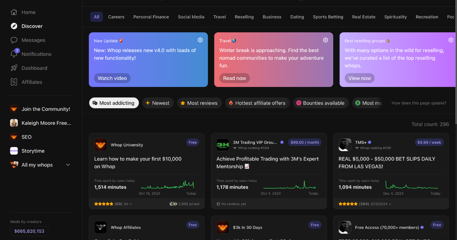Select the Business category tab
Image resolution: width=457 pixels, height=240 pixels.
(272, 17)
